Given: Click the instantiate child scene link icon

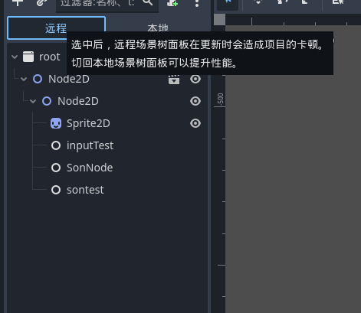Looking at the screenshot, I should tap(41, 2).
